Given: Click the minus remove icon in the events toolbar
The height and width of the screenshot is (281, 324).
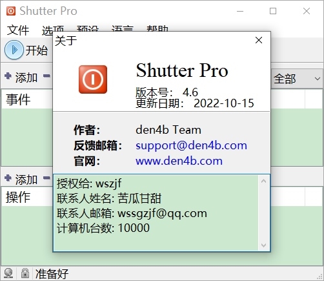Looking at the screenshot, I should pos(46,76).
